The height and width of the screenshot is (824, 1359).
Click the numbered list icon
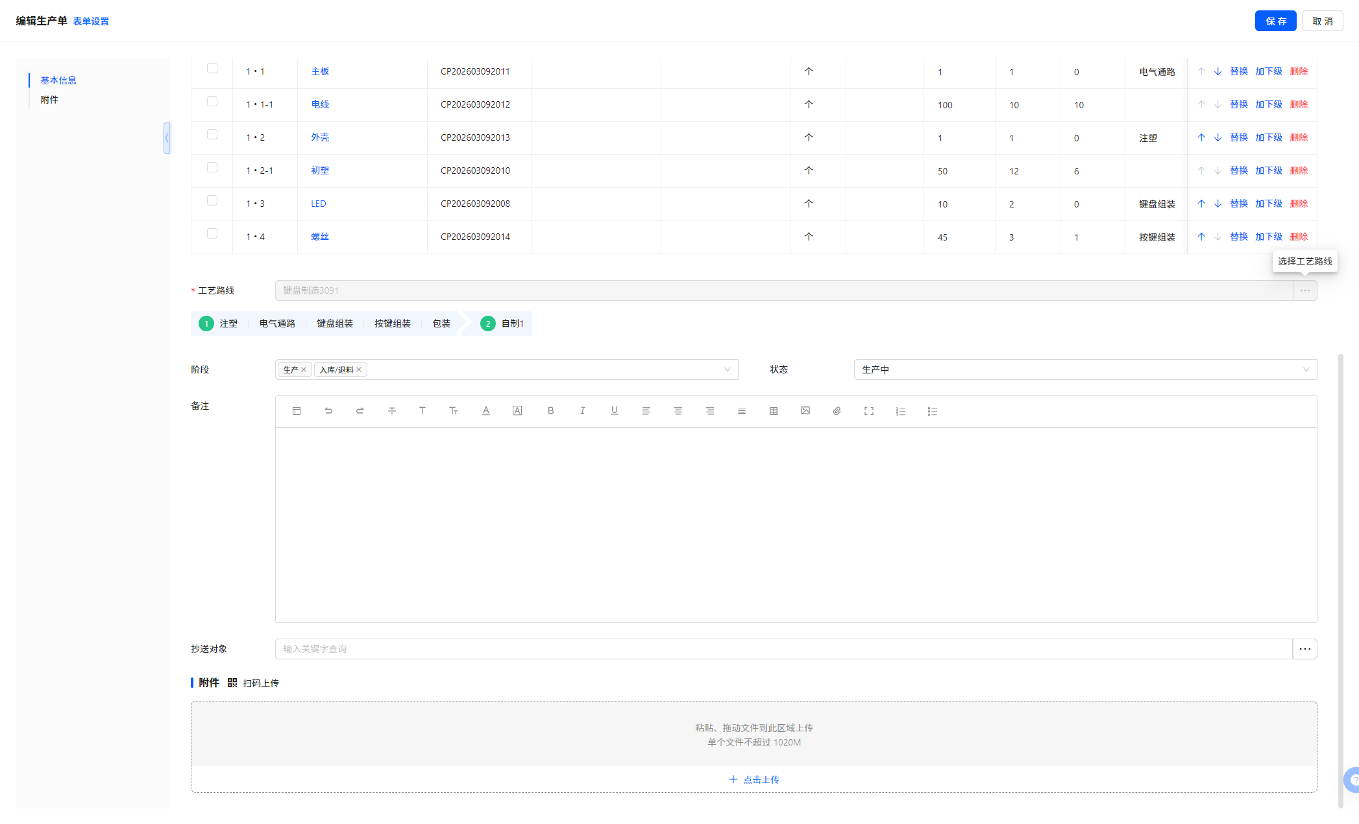tap(900, 411)
